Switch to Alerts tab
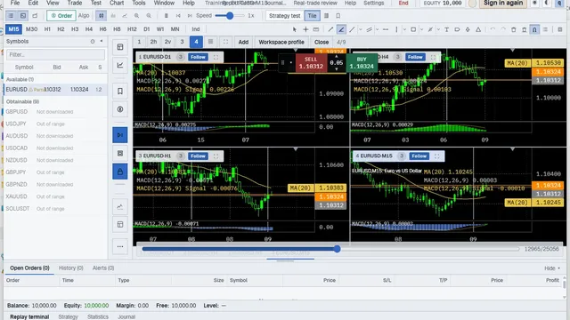The width and height of the screenshot is (570, 320). tap(103, 268)
